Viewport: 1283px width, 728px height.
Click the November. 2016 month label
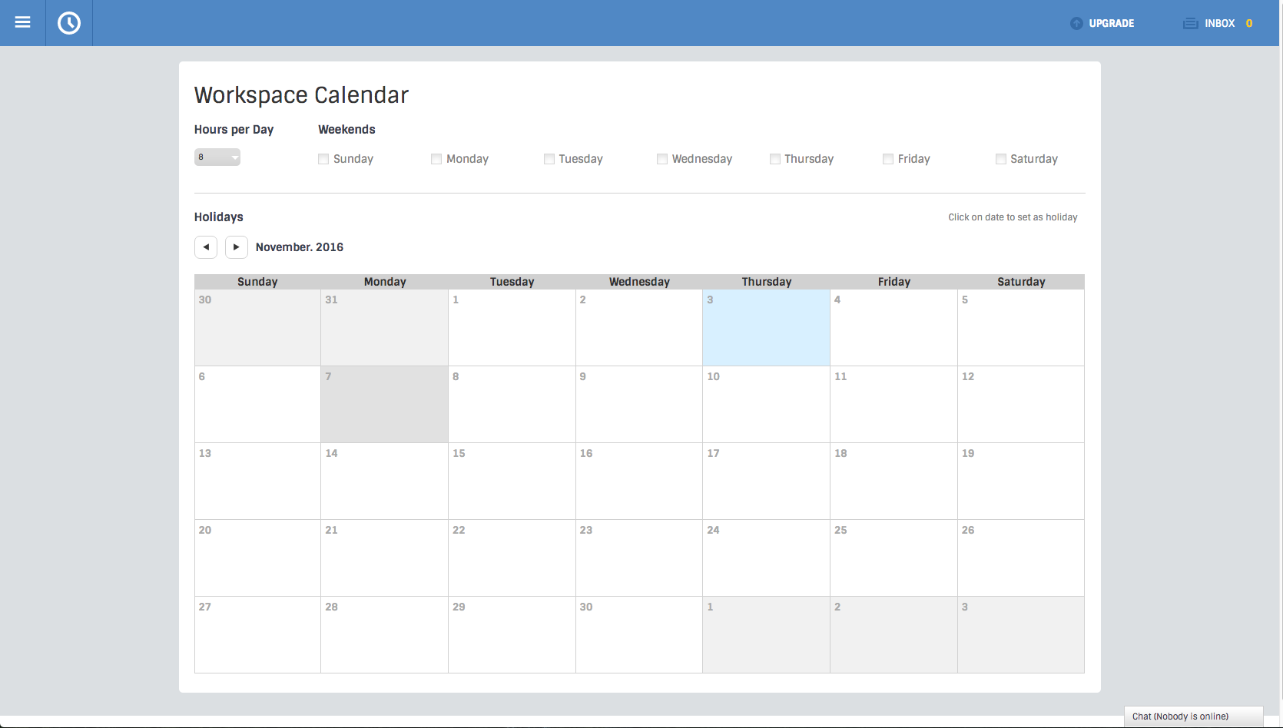pos(299,247)
